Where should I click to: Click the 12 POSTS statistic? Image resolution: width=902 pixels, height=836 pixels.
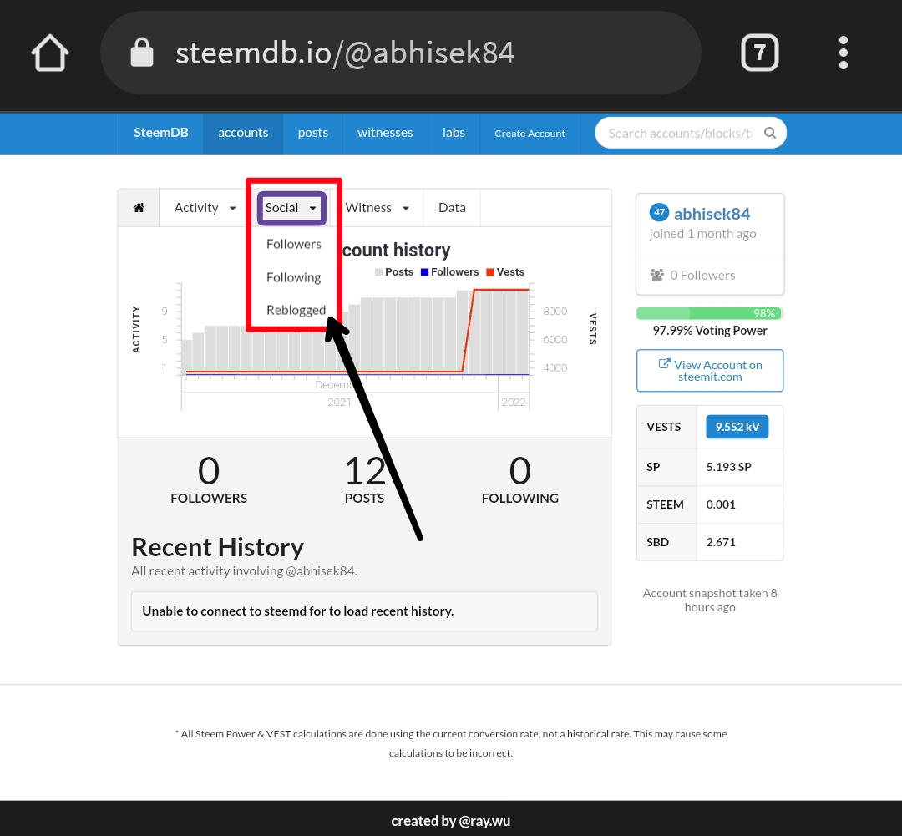(365, 479)
